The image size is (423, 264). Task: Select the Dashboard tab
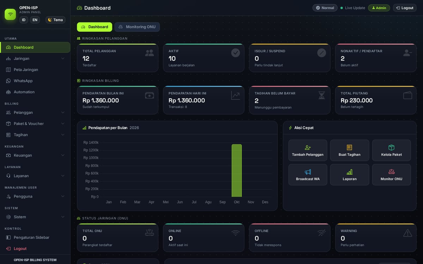point(94,27)
